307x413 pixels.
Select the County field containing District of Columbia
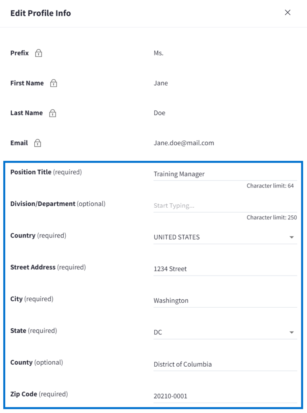point(225,365)
